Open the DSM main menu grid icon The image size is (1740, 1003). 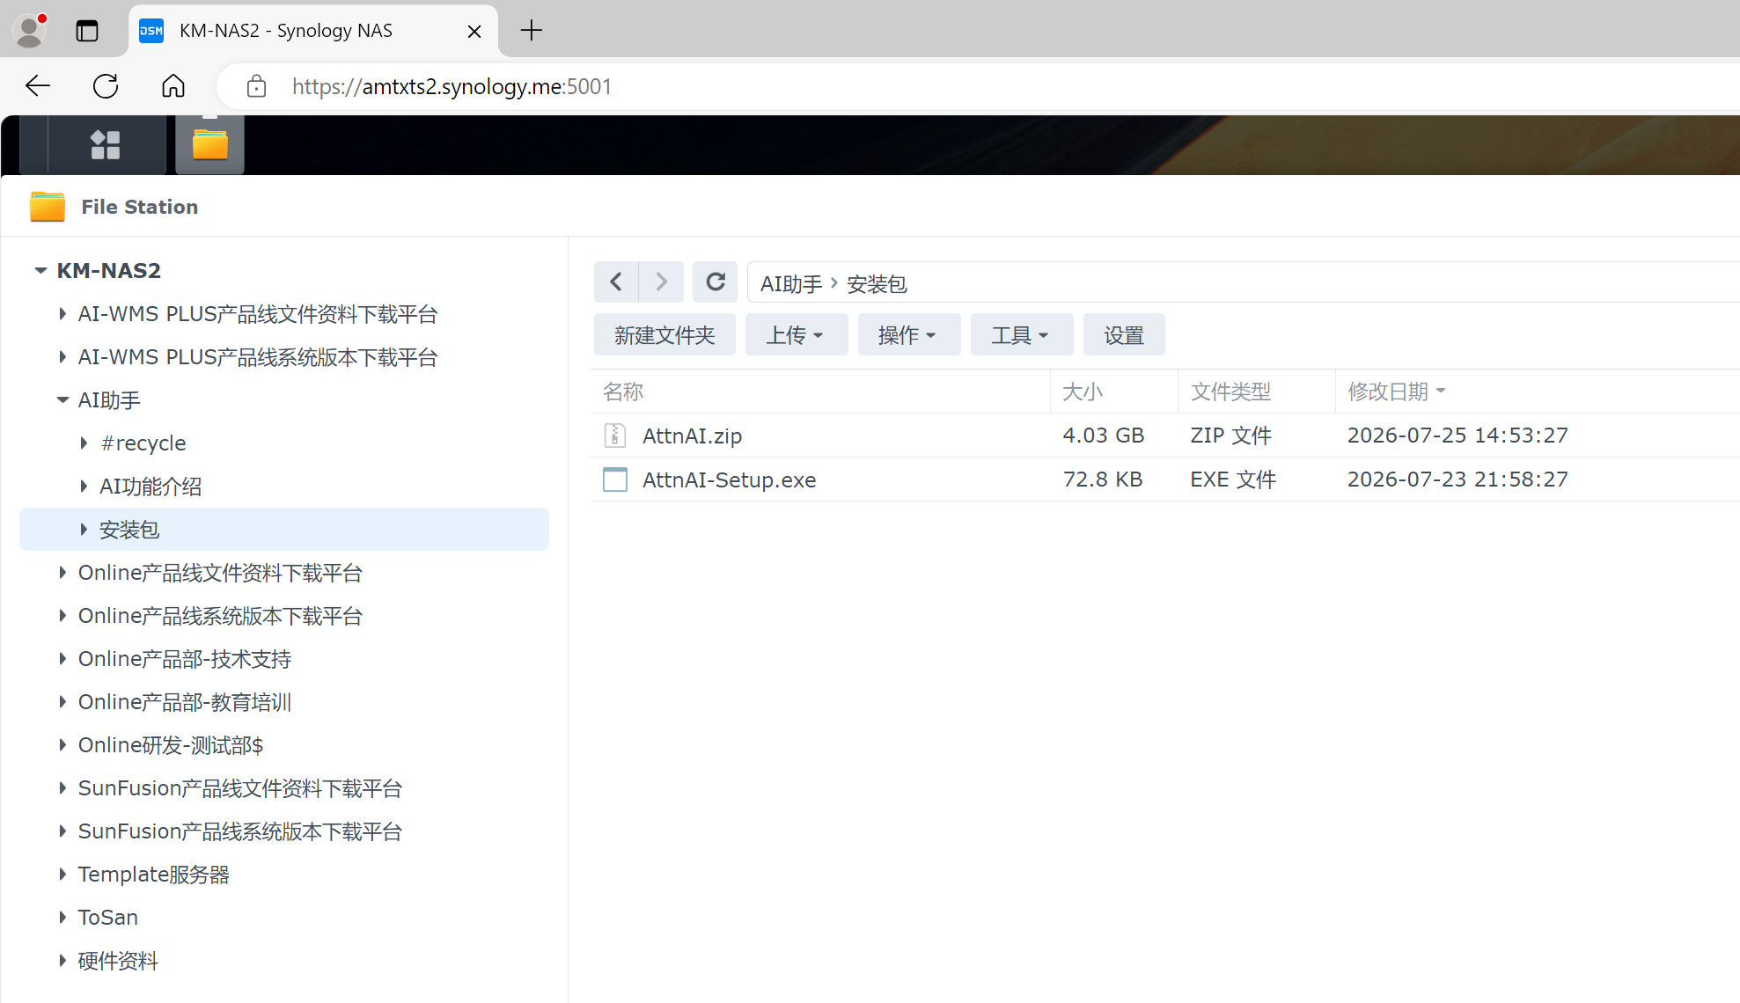click(x=106, y=145)
